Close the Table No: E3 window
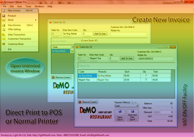This screenshot has height=137, width=194. pos(173,47)
